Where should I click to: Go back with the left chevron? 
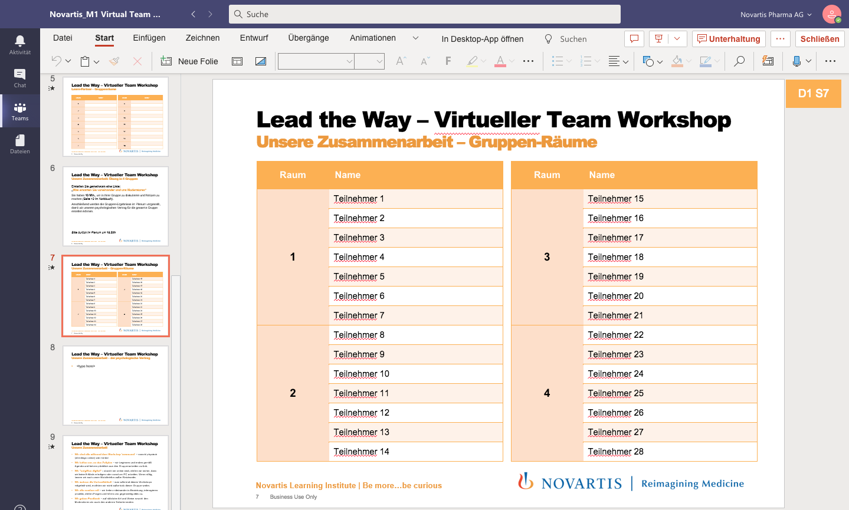(193, 14)
